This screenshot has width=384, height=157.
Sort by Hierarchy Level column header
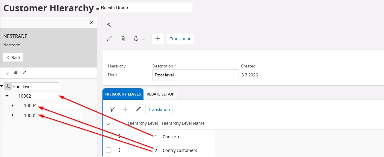[143, 123]
